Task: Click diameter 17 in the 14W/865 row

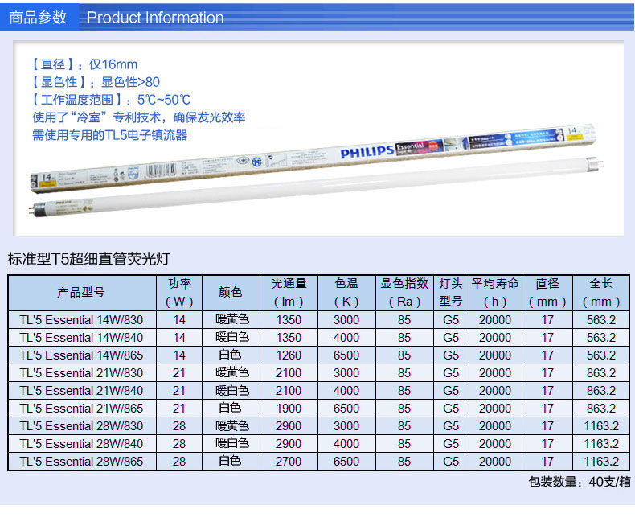Action: point(547,355)
